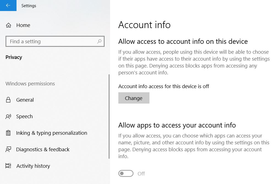Open the General privacy page
The image size is (278, 184).
pos(25,100)
